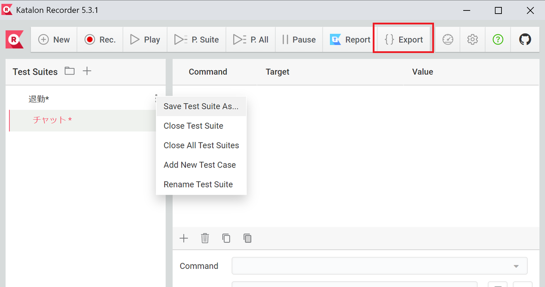Pause the running test

pos(299,40)
